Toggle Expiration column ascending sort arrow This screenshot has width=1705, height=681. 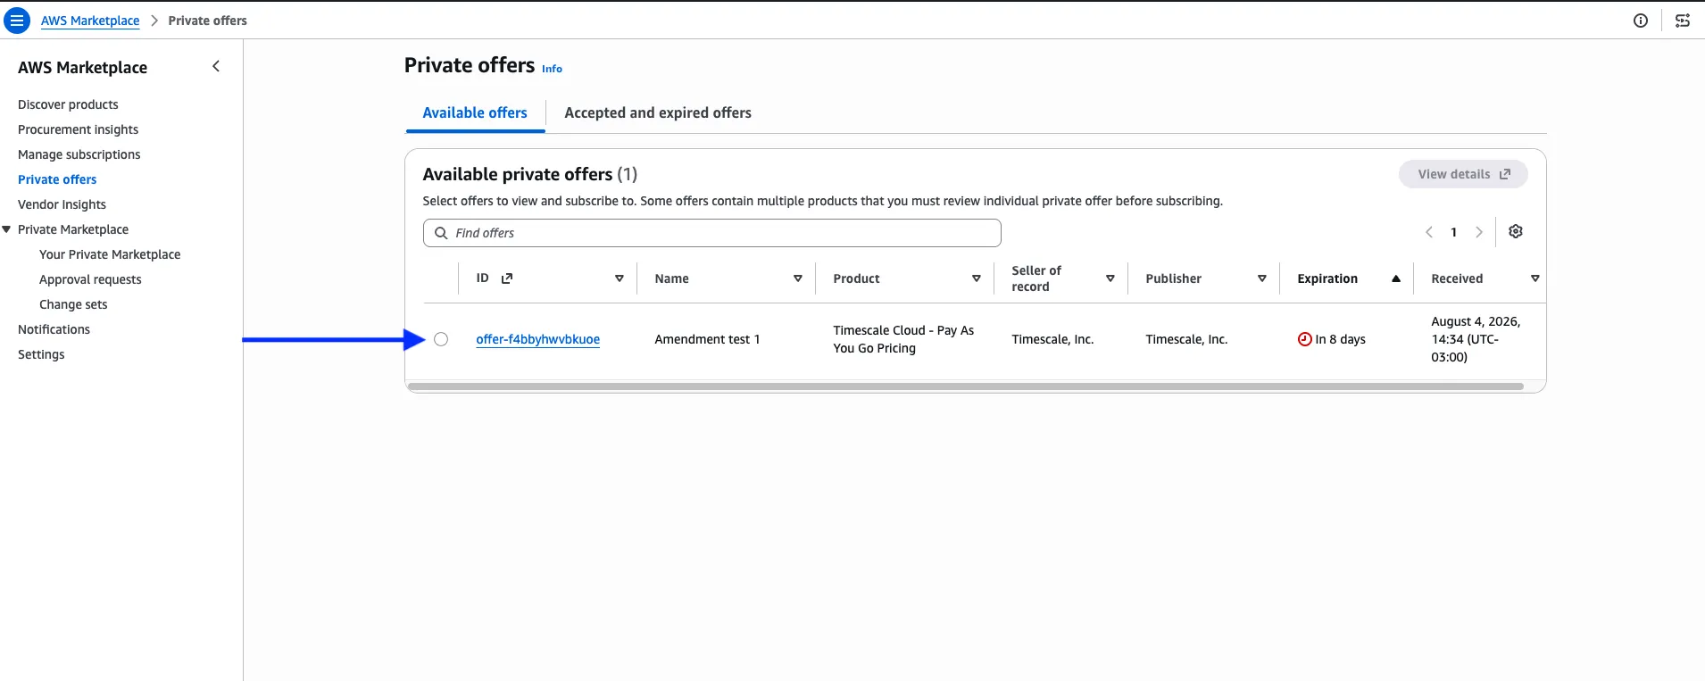(1396, 278)
